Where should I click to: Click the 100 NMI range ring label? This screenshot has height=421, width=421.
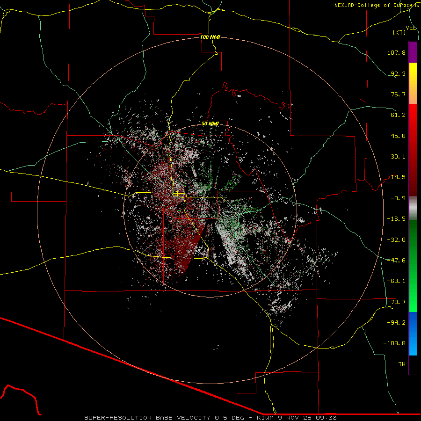[x=210, y=37]
